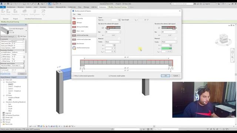Click Delete tool in Extensions ribbon
Screen dimensions: 237x133
pos(8,12)
